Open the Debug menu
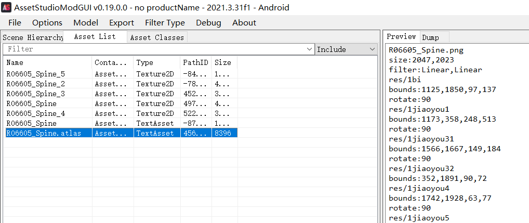This screenshot has width=529, height=223. click(x=208, y=22)
